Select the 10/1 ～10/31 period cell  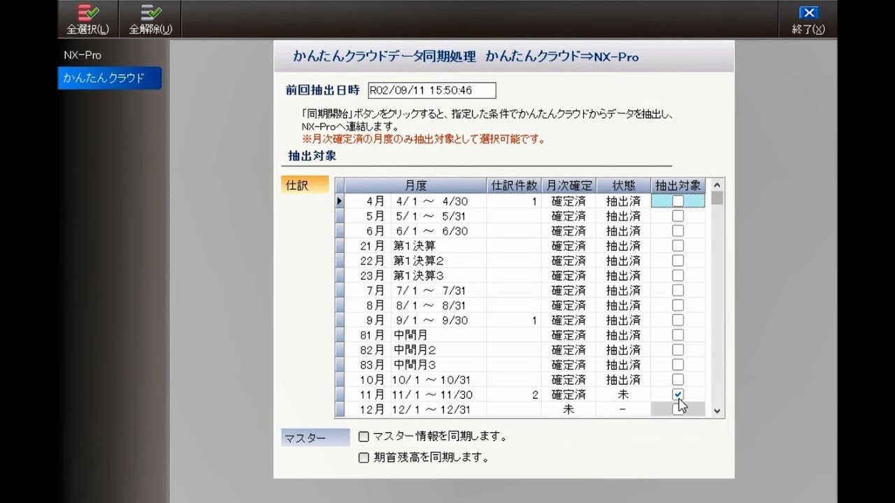[x=438, y=380]
